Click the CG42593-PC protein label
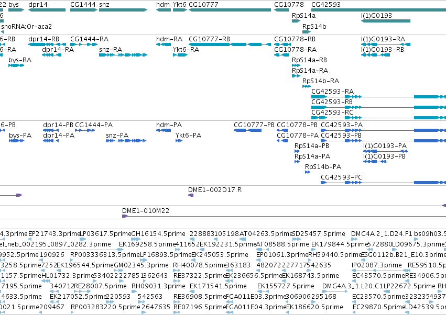The width and height of the screenshot is (446, 315). (341, 177)
